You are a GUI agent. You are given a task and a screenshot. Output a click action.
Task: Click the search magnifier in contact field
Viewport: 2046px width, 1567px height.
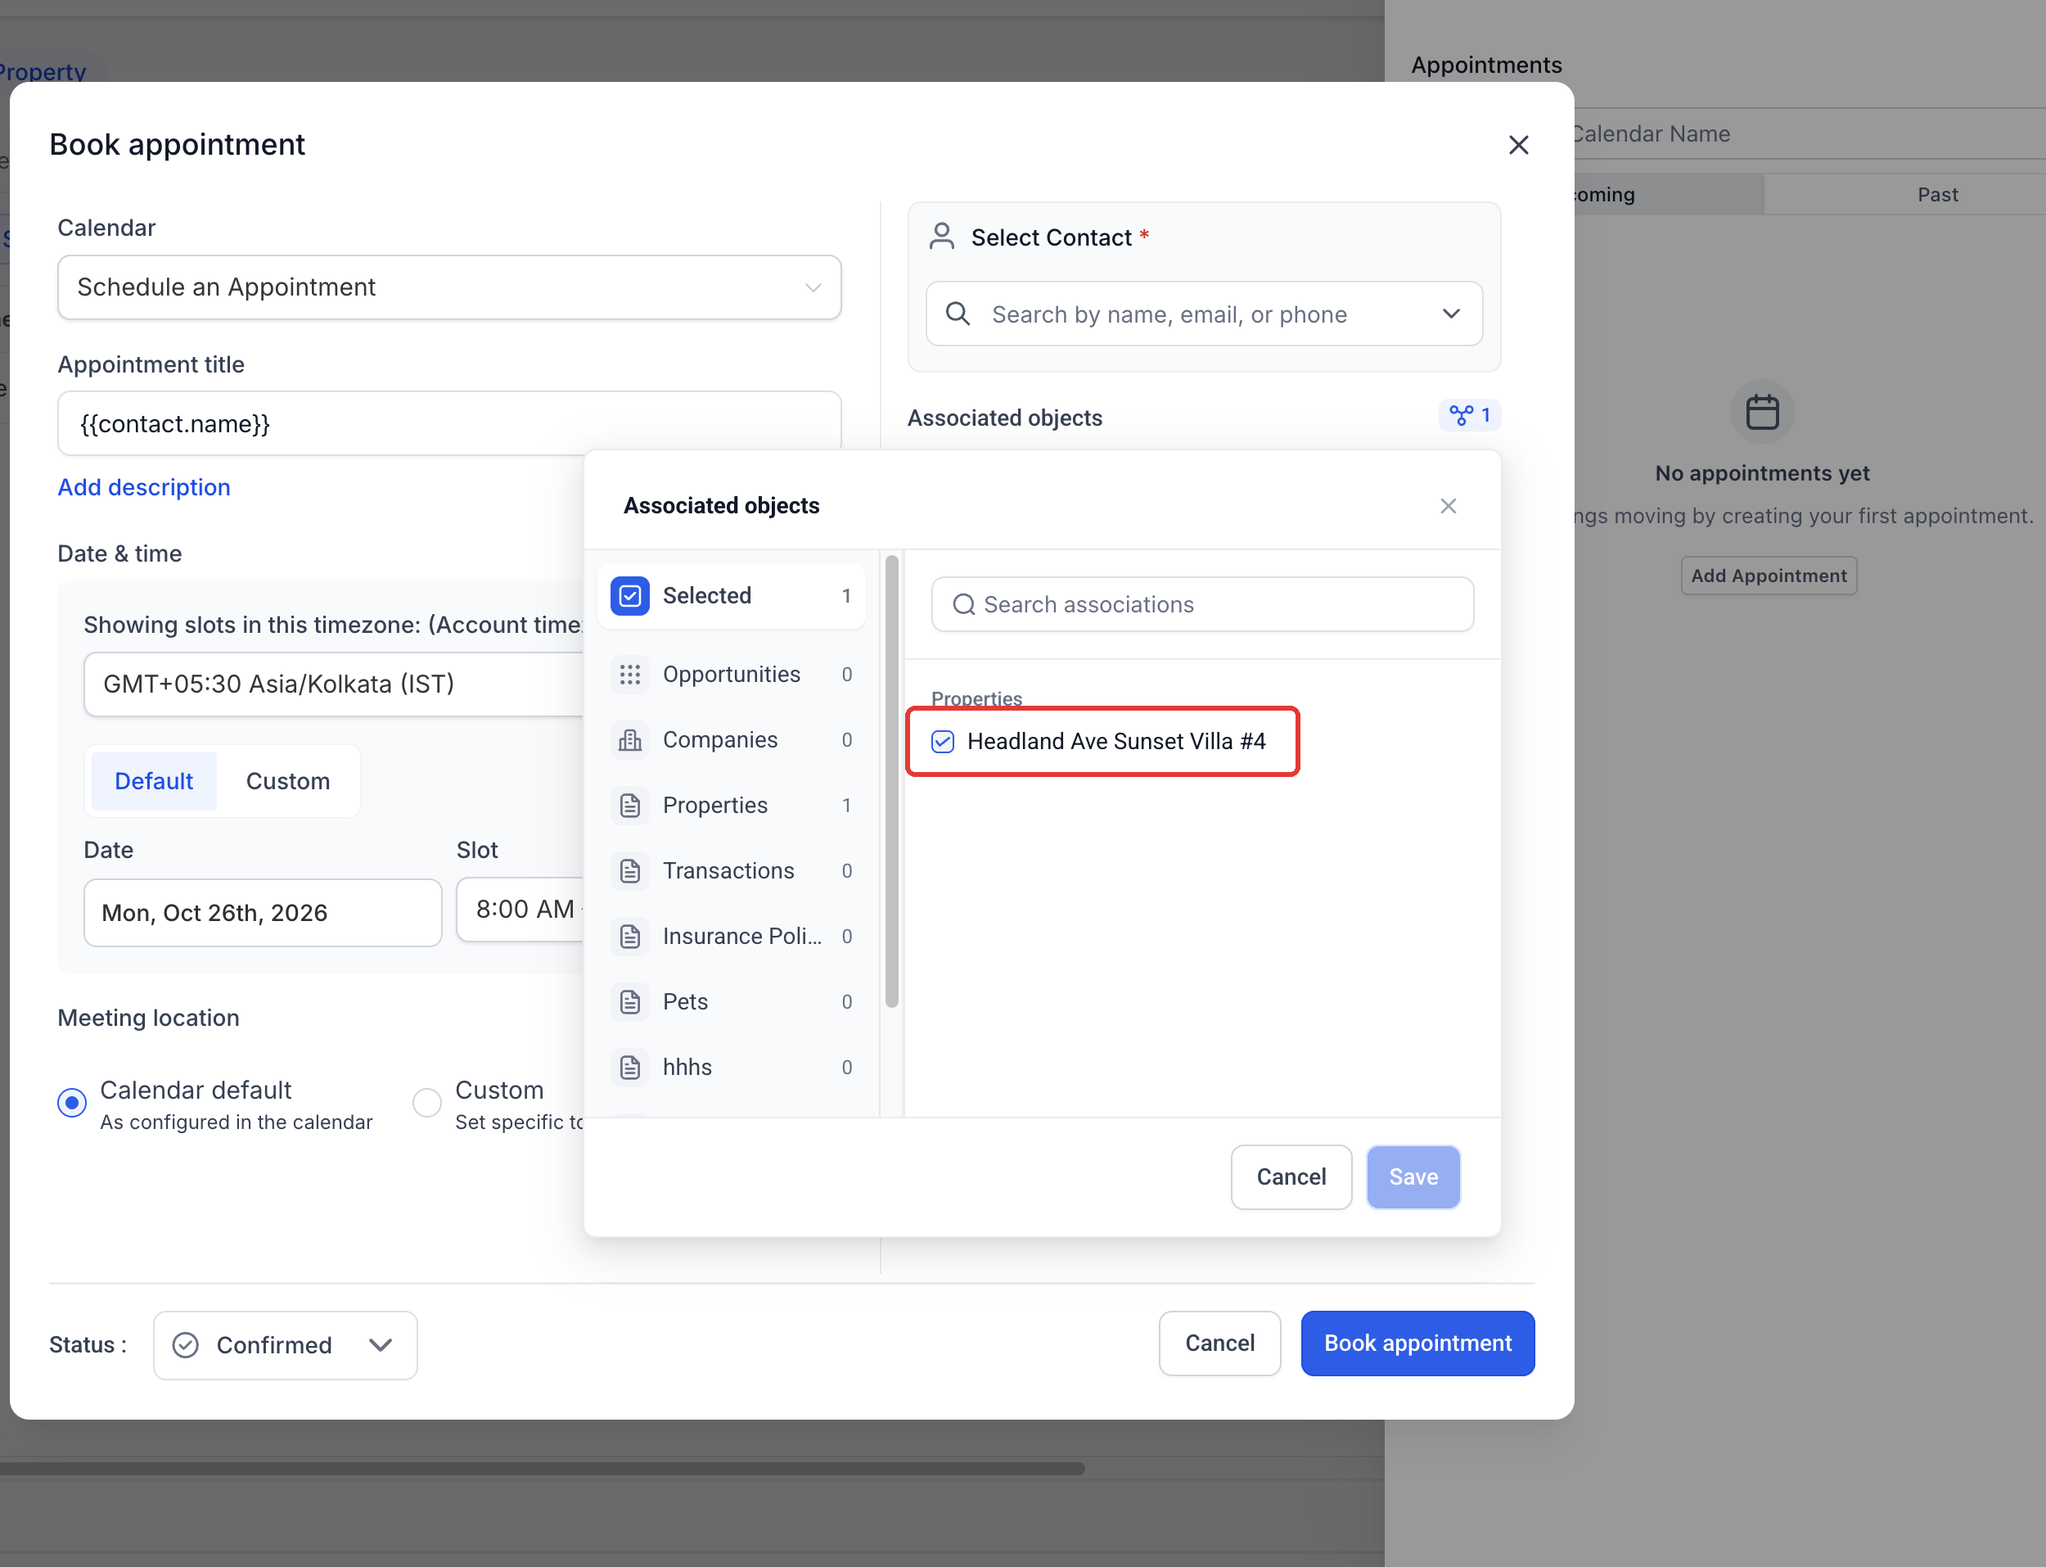click(x=958, y=314)
